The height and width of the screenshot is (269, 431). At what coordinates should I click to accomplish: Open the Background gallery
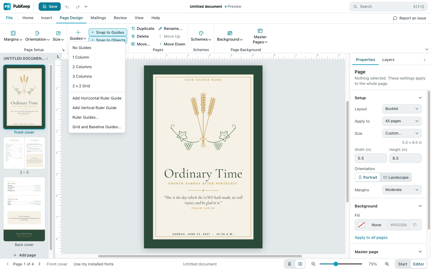pyautogui.click(x=230, y=36)
